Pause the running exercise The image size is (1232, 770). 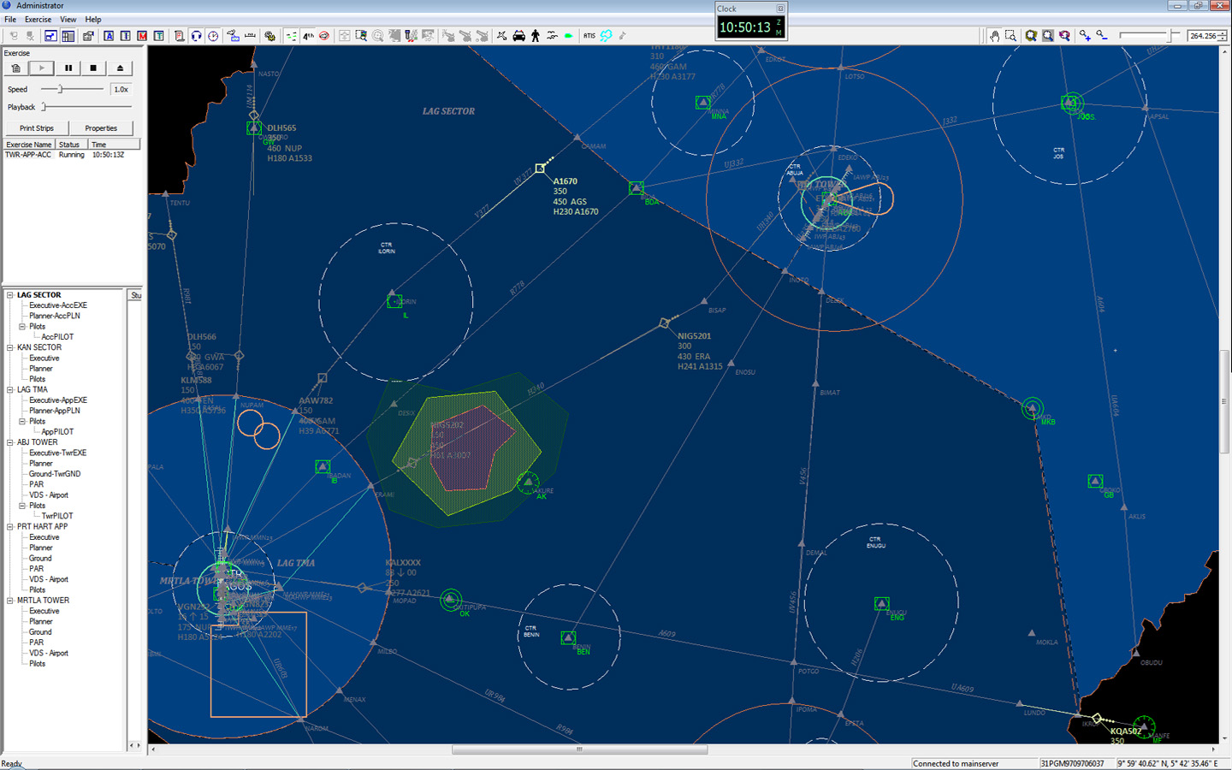[x=68, y=68]
